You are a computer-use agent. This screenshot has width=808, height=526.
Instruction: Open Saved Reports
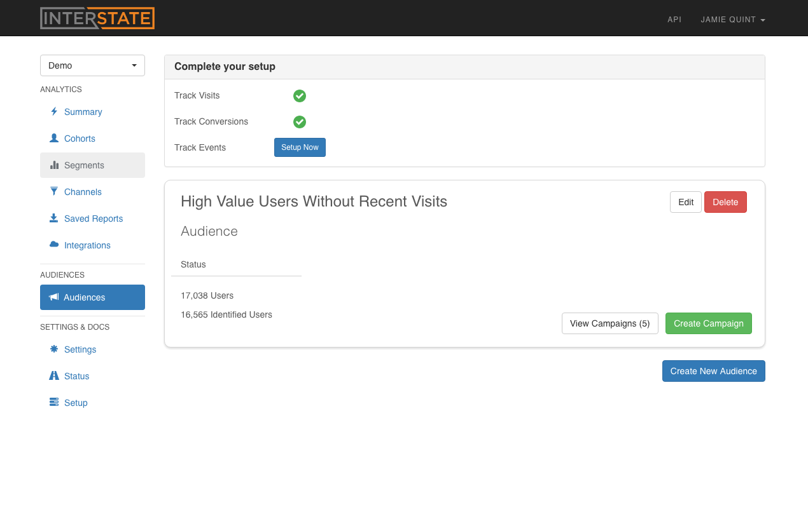coord(92,219)
